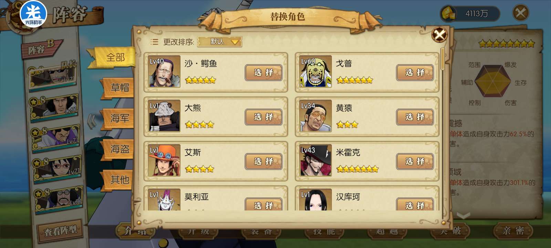Tap the 艾斯 character portrait

pyautogui.click(x=164, y=161)
